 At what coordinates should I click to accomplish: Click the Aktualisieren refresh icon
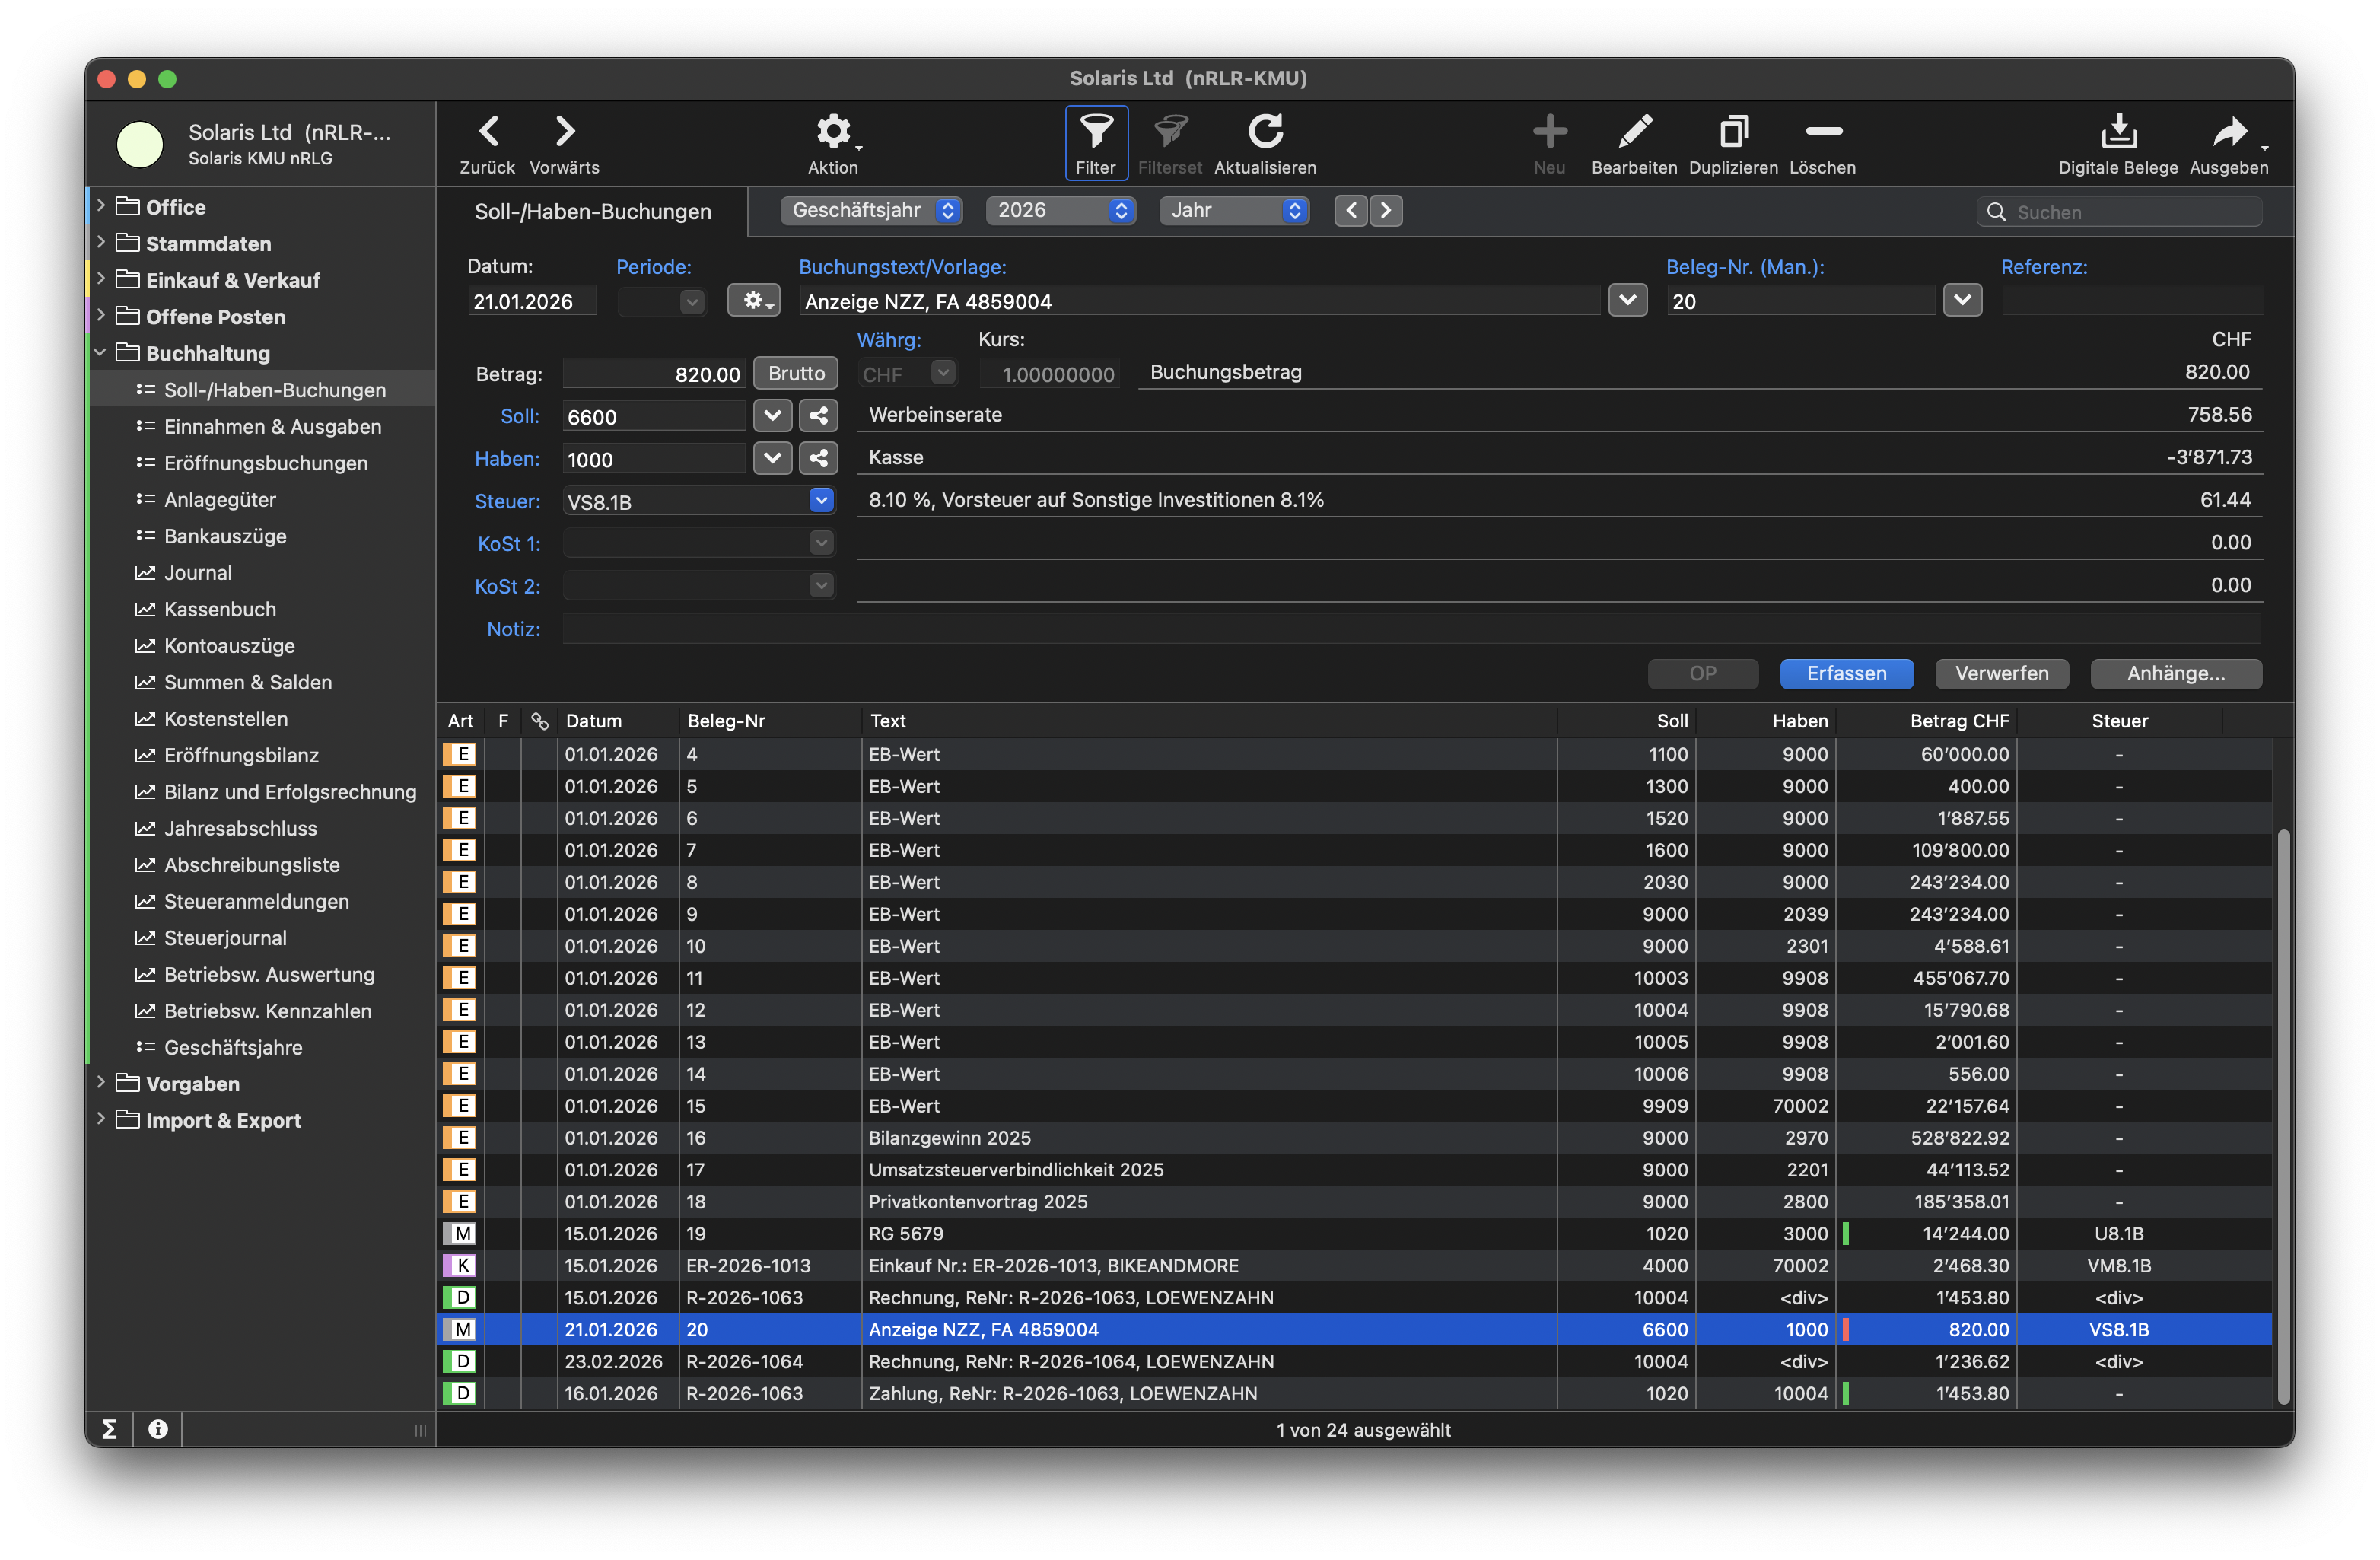pos(1265,132)
